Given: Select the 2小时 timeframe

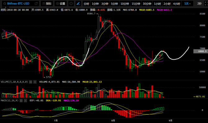Looking at the screenshot, I should 167,4.
